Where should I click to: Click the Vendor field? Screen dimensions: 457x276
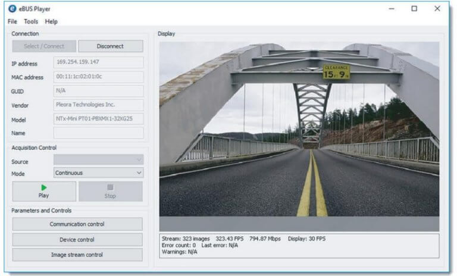[x=98, y=105]
